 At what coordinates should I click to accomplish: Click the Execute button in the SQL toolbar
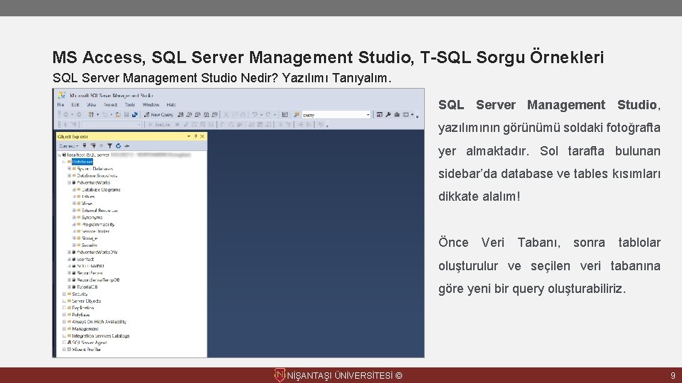click(159, 125)
